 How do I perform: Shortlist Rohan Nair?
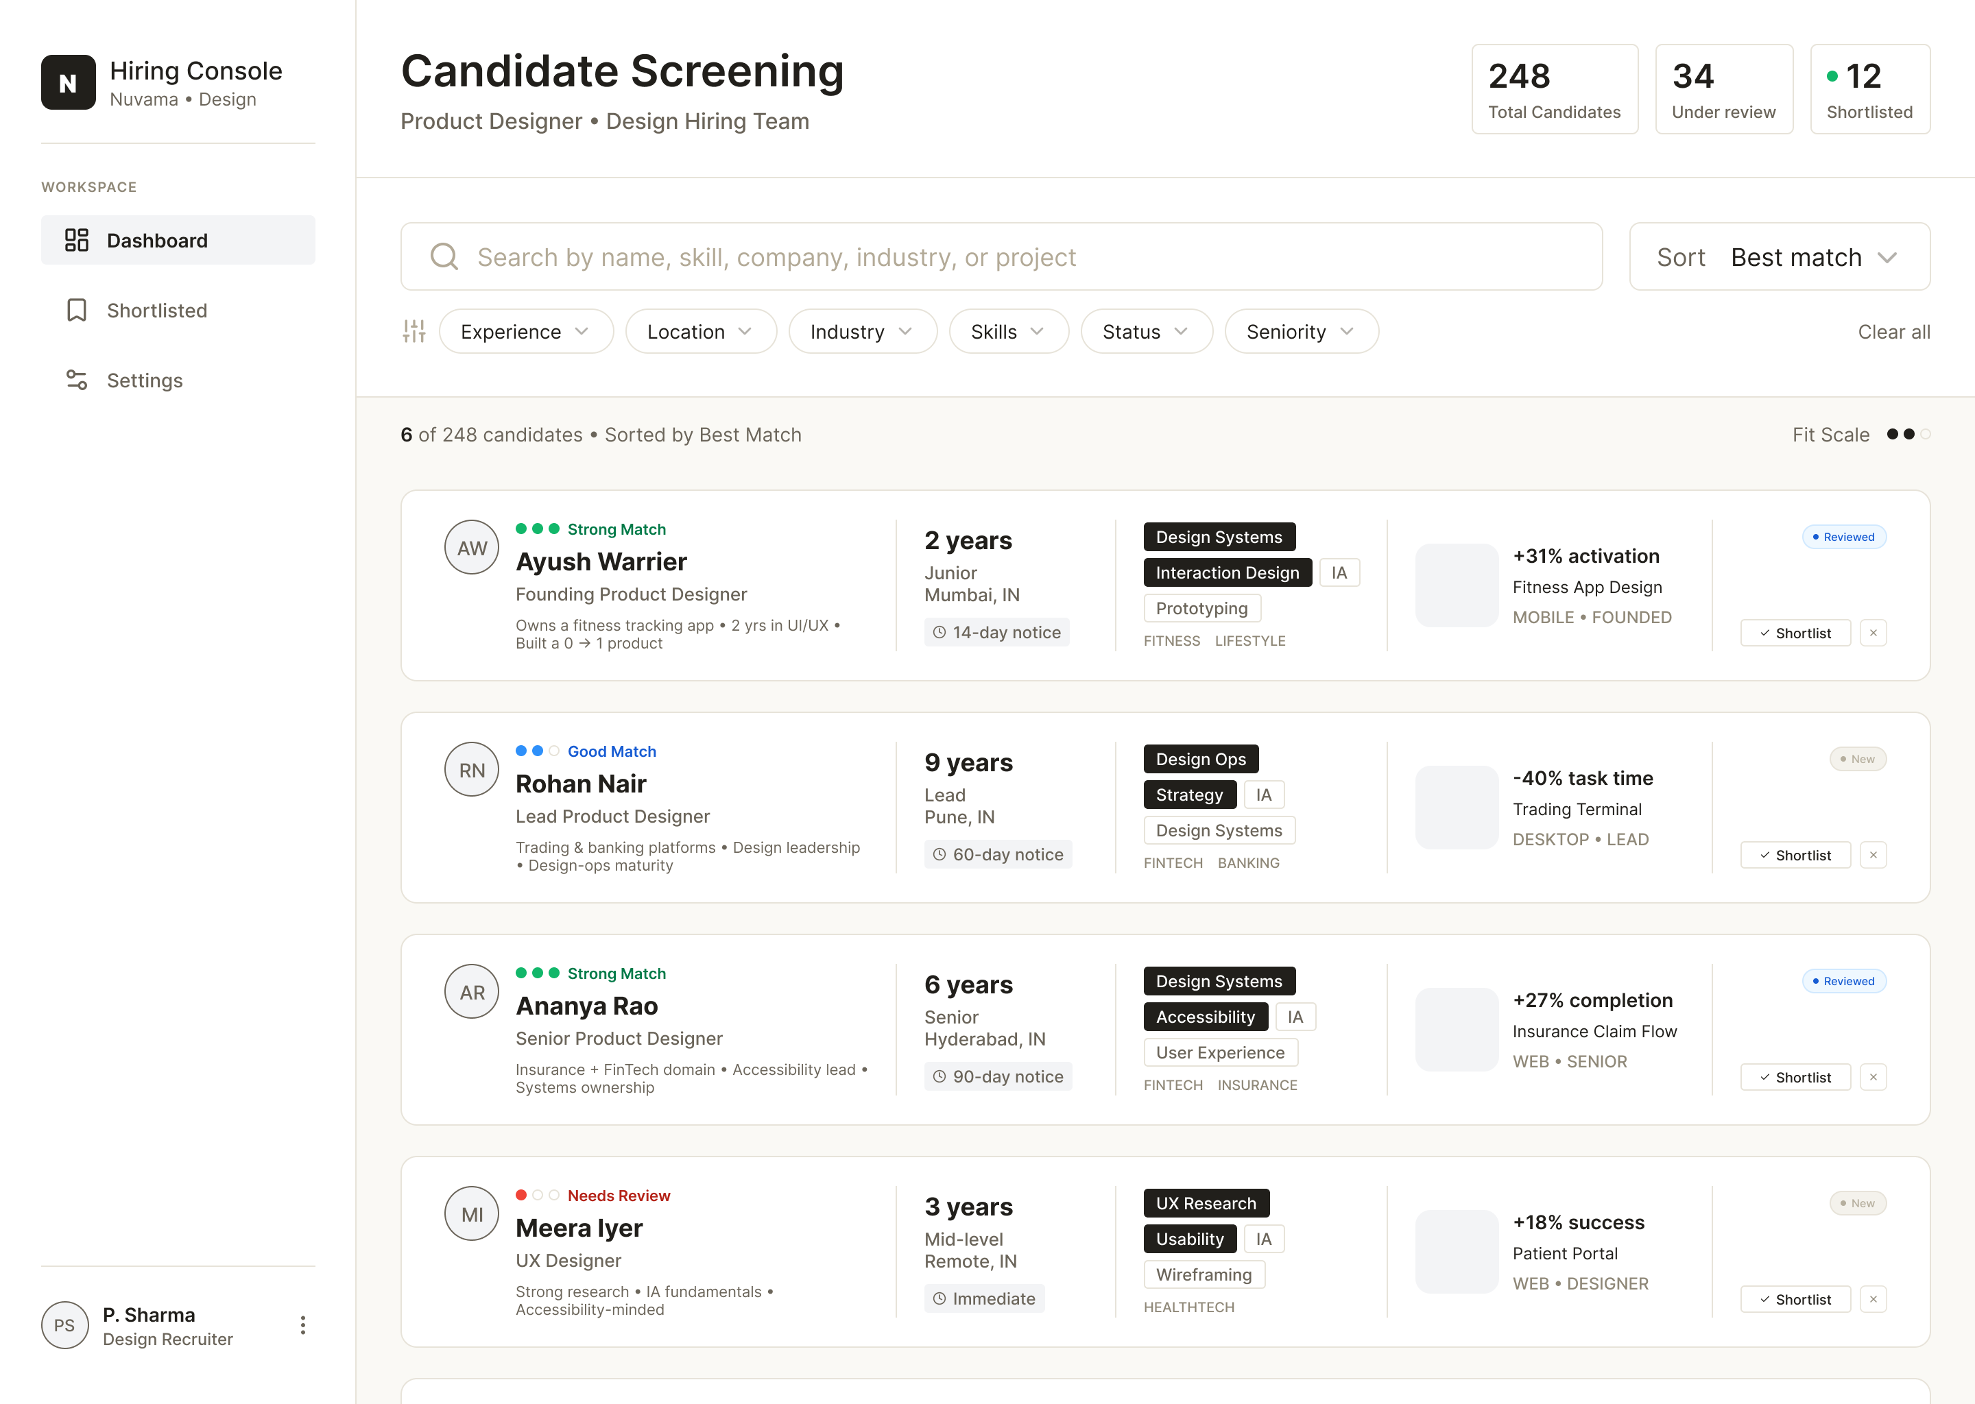pos(1795,855)
